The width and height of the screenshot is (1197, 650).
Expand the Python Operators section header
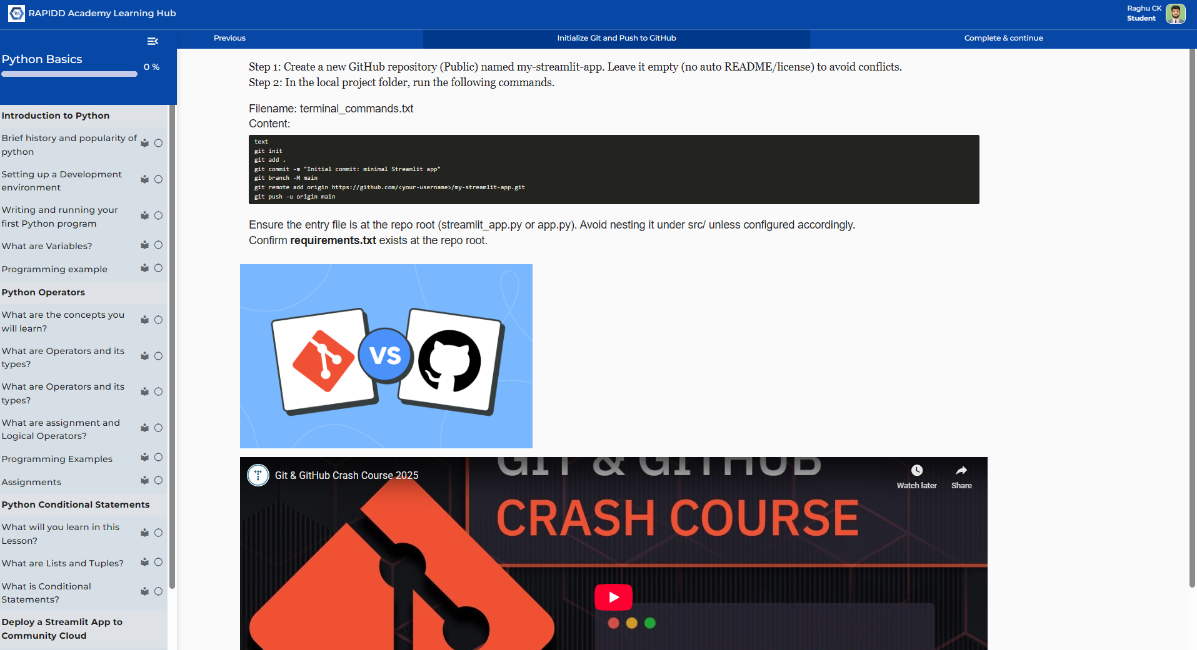(x=43, y=292)
